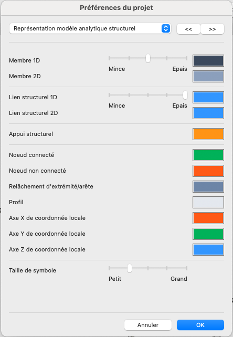Change the Axe Y de coordonnée locale color

[x=208, y=234]
